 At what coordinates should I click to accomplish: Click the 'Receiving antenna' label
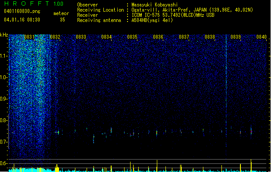(x=99, y=20)
